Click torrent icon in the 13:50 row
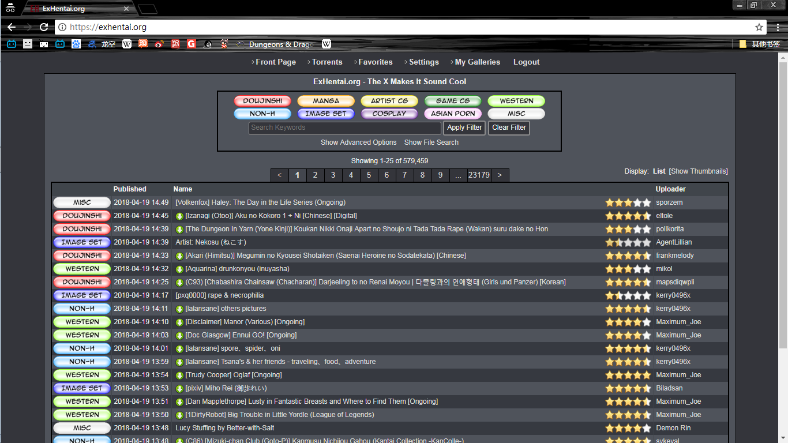 click(179, 415)
